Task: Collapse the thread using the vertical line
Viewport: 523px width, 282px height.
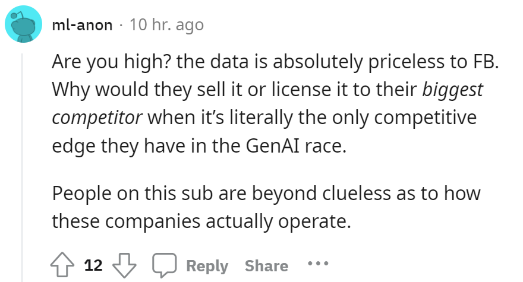Action: click(22, 167)
